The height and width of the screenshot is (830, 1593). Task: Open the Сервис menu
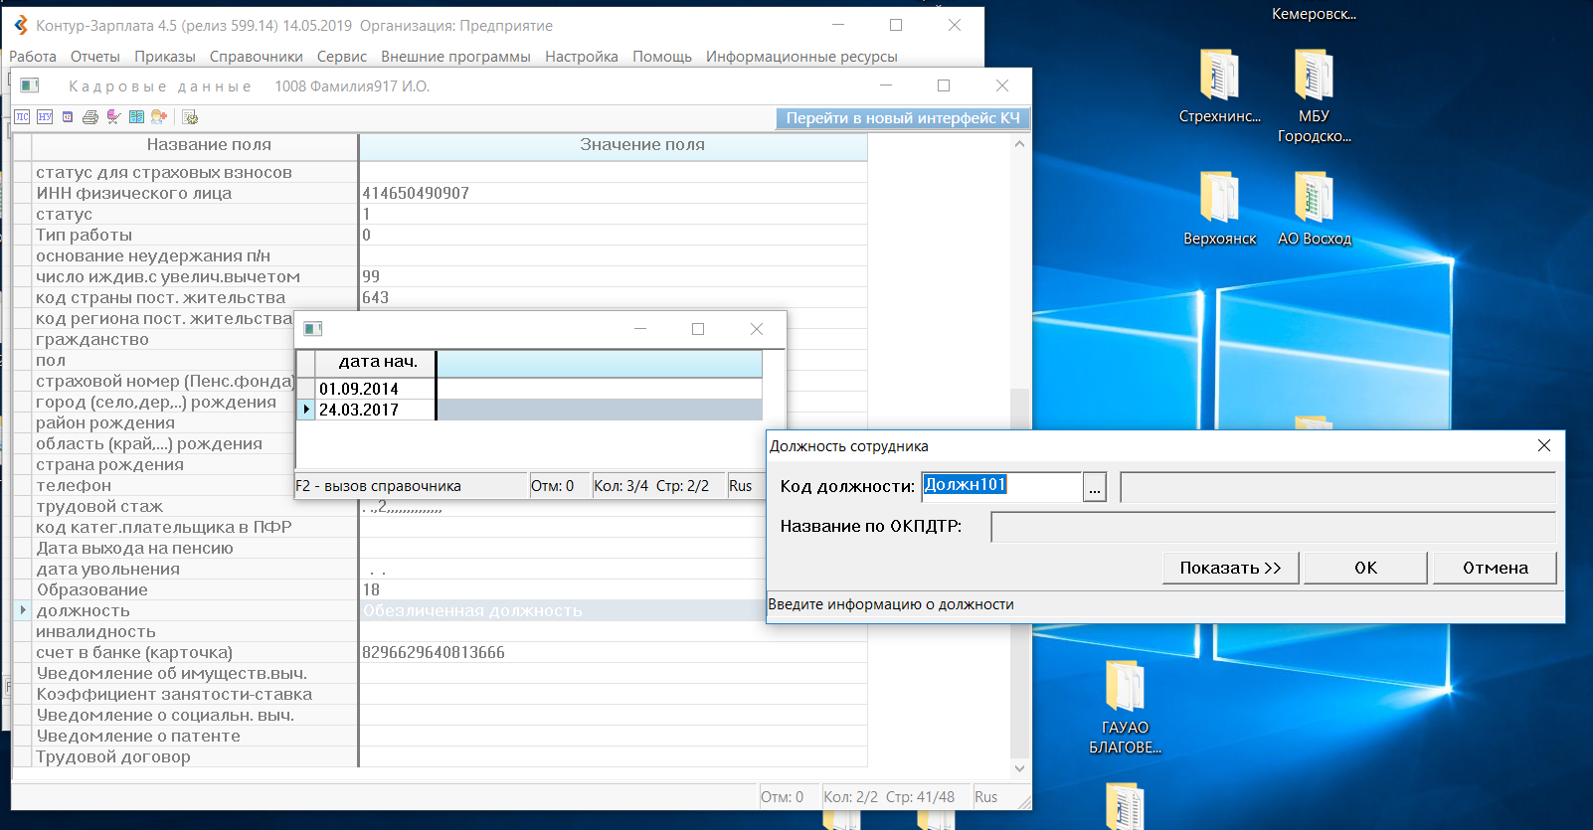click(342, 57)
